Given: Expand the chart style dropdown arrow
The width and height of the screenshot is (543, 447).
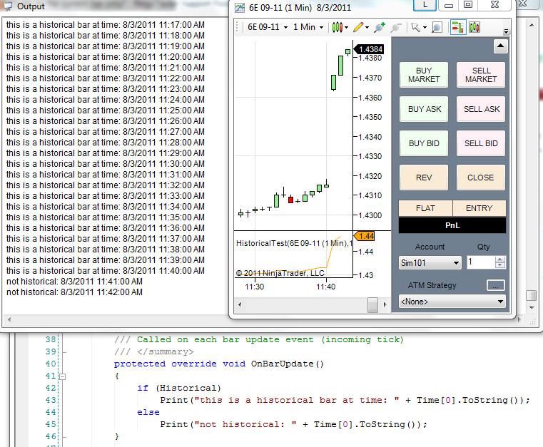Looking at the screenshot, I should click(x=346, y=27).
